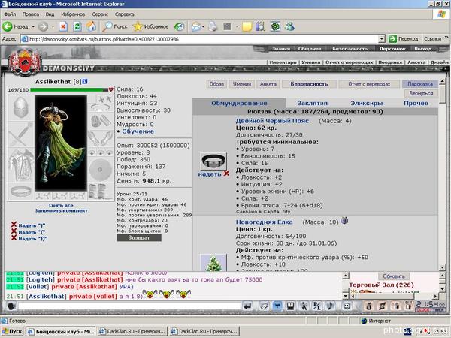Open the Пуск start button
Image resolution: width=451 pixels, height=338 pixels.
pyautogui.click(x=12, y=331)
